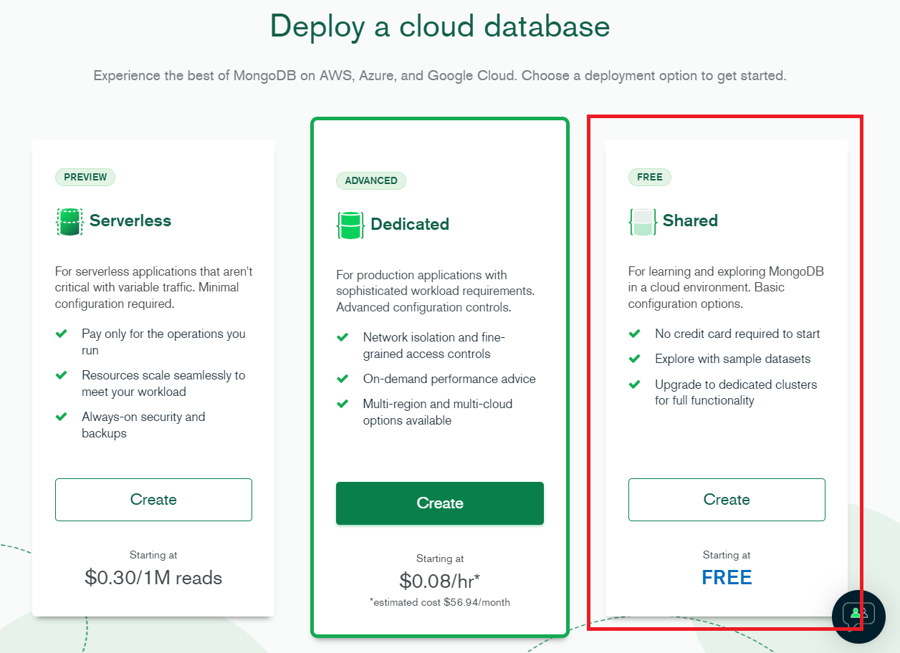Screen dimensions: 900x653
Task: Click the $0.08/hr* price
Action: coord(440,581)
